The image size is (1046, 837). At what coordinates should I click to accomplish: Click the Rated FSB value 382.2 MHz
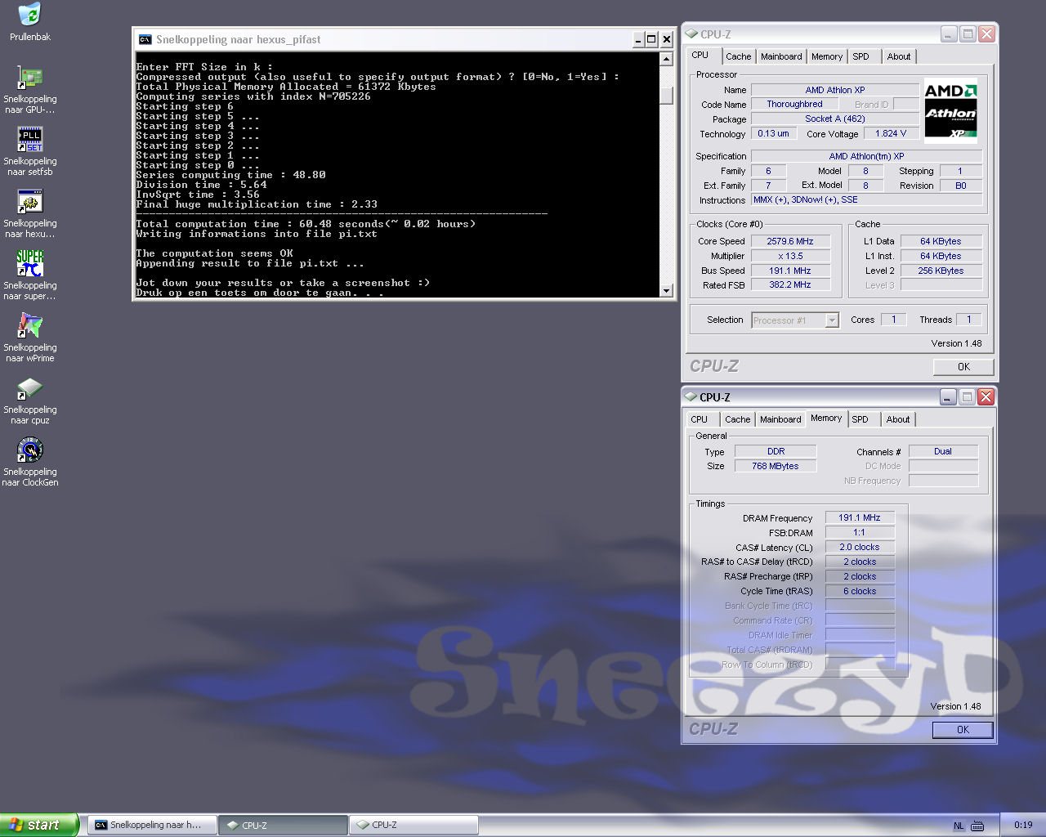click(x=790, y=285)
